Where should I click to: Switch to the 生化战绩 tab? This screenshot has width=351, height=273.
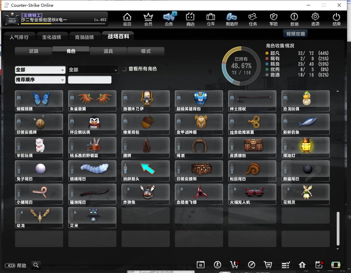[52, 37]
